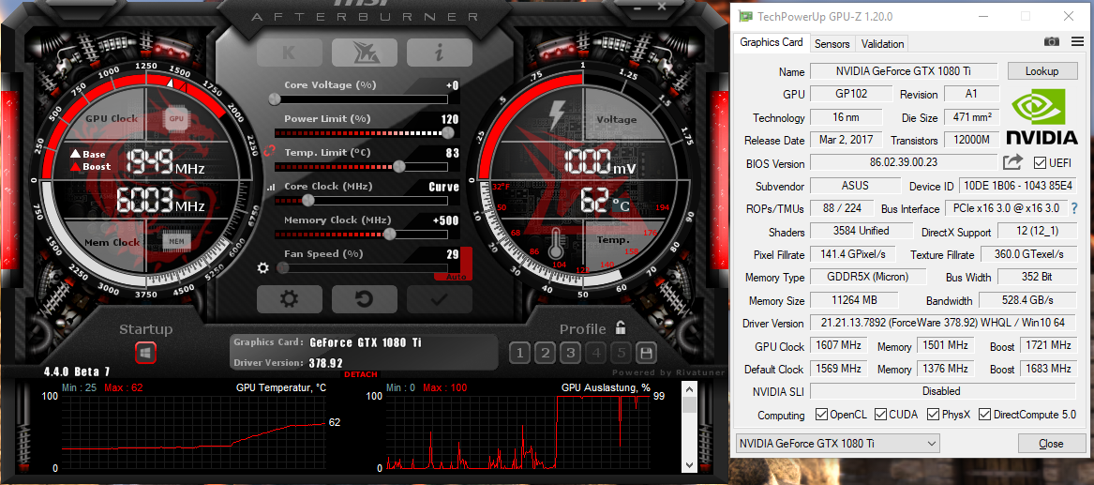
Task: Click the OC Scanner logo button in Afterburner
Action: [x=365, y=53]
